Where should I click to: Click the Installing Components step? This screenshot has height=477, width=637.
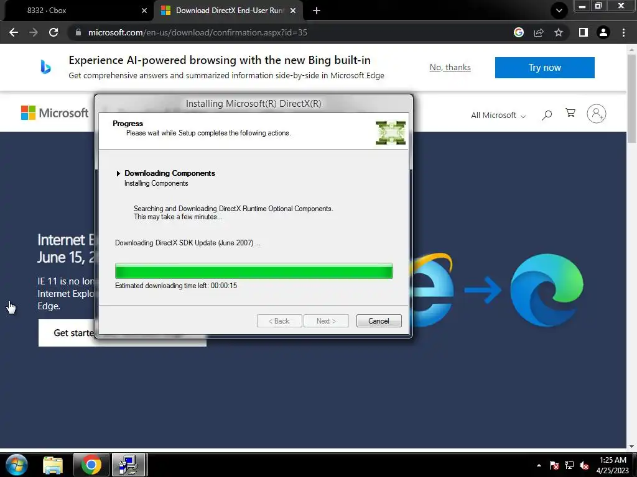(x=156, y=183)
